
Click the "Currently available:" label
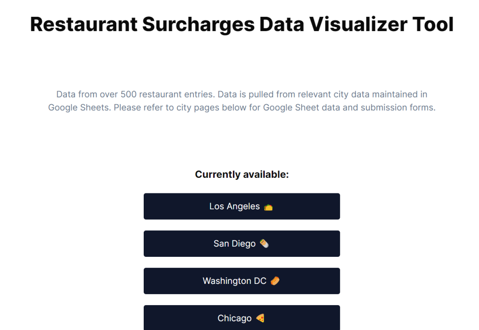click(242, 174)
